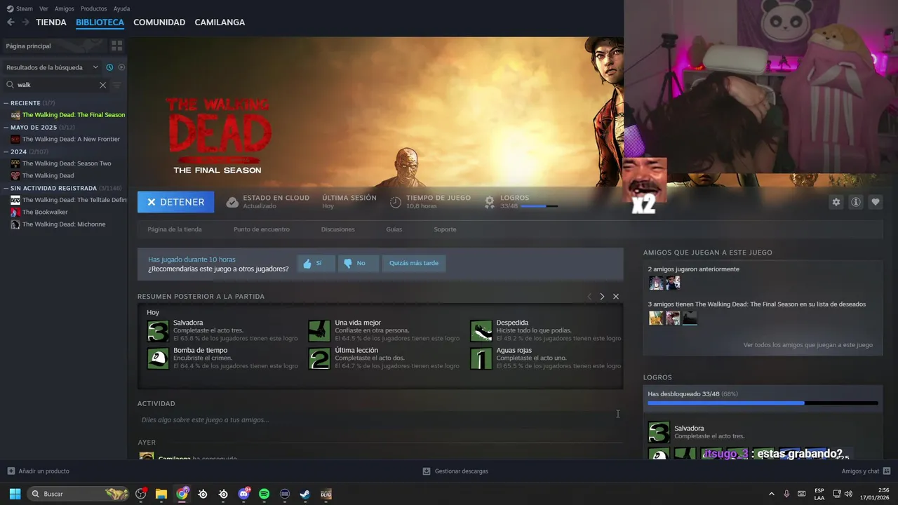Open 'Resultados de la búsqueda' dropdown

click(x=51, y=67)
